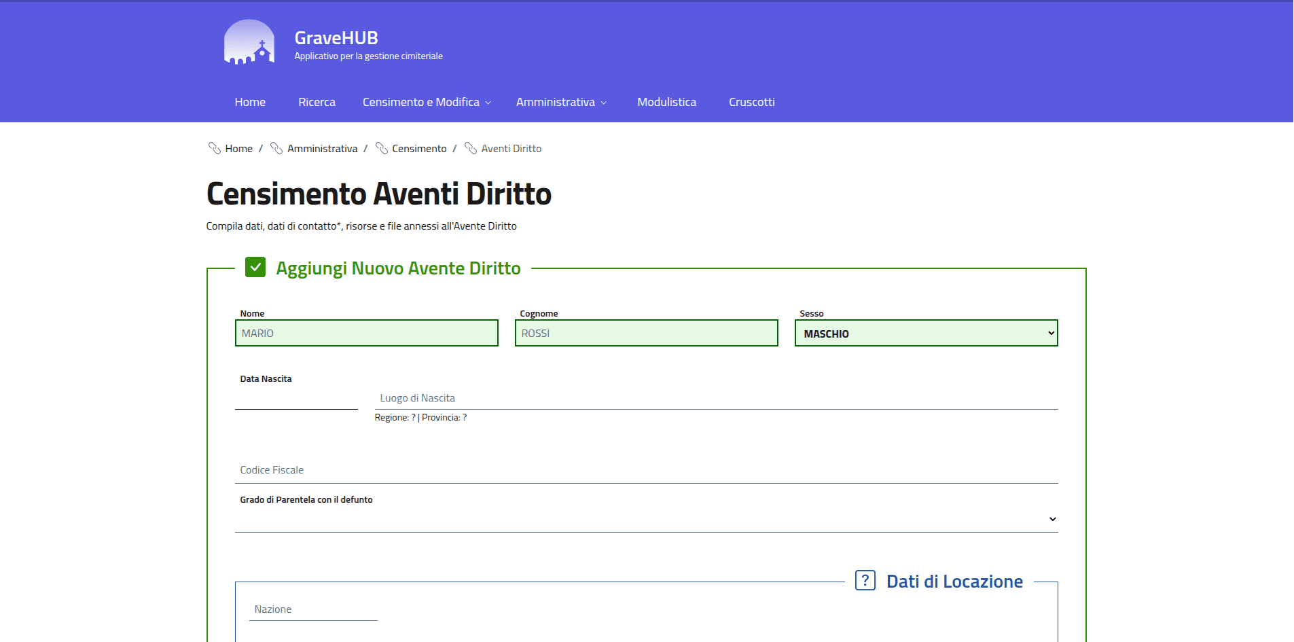Select Modulistica from the navigation bar
Screen dimensions: 1294x642
666,102
